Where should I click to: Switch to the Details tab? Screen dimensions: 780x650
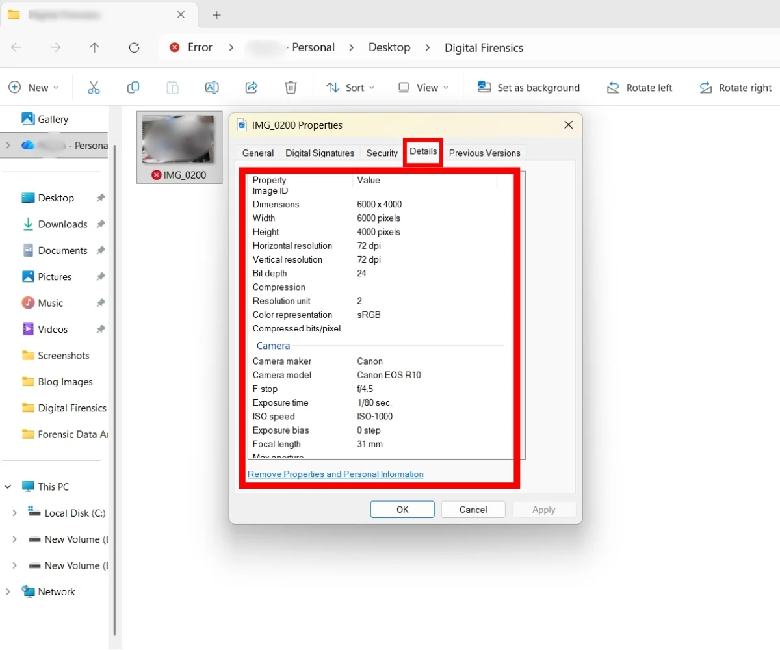click(423, 151)
